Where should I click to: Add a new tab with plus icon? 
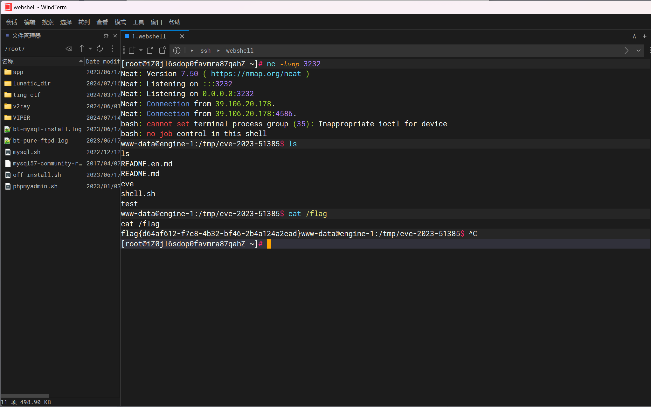(645, 36)
